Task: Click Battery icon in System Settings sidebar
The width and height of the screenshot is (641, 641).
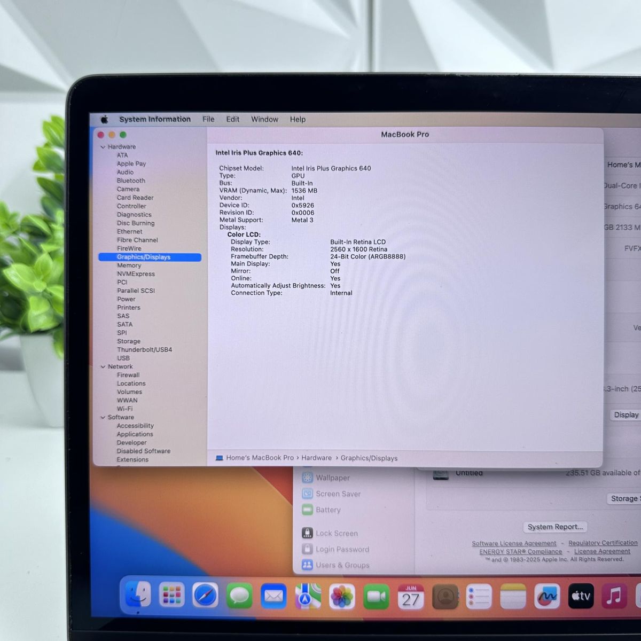Action: click(307, 510)
